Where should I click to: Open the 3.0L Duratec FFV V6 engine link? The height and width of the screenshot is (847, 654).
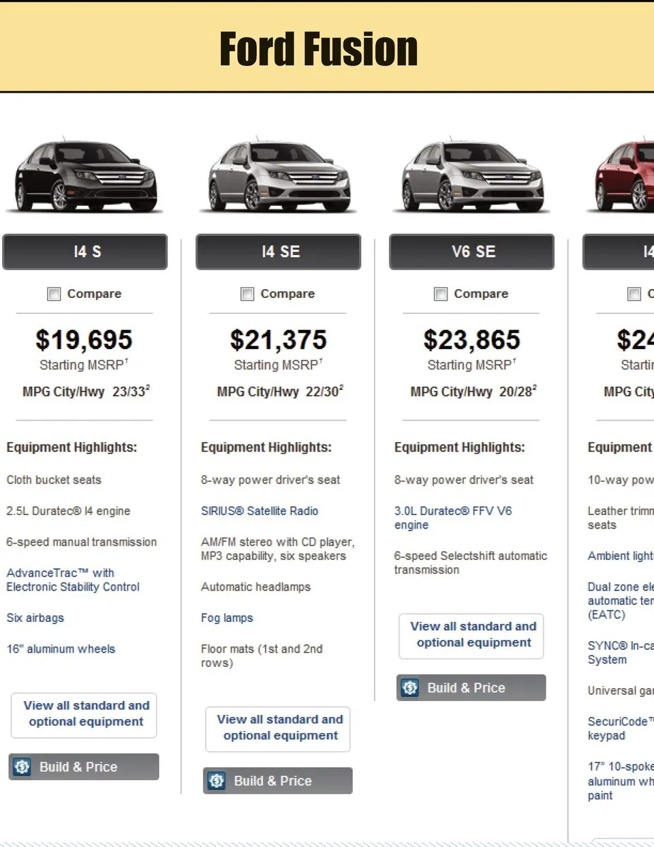pyautogui.click(x=452, y=518)
